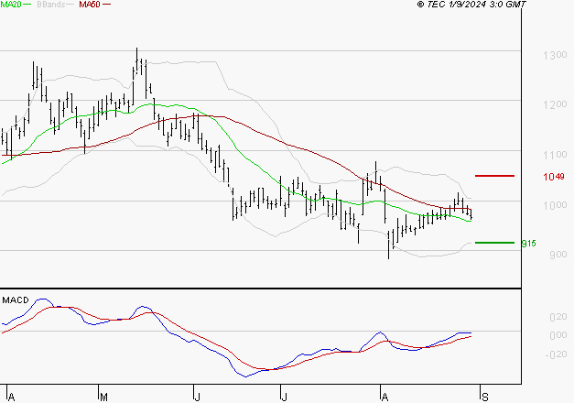Click the red resistance line marker

(x=494, y=176)
